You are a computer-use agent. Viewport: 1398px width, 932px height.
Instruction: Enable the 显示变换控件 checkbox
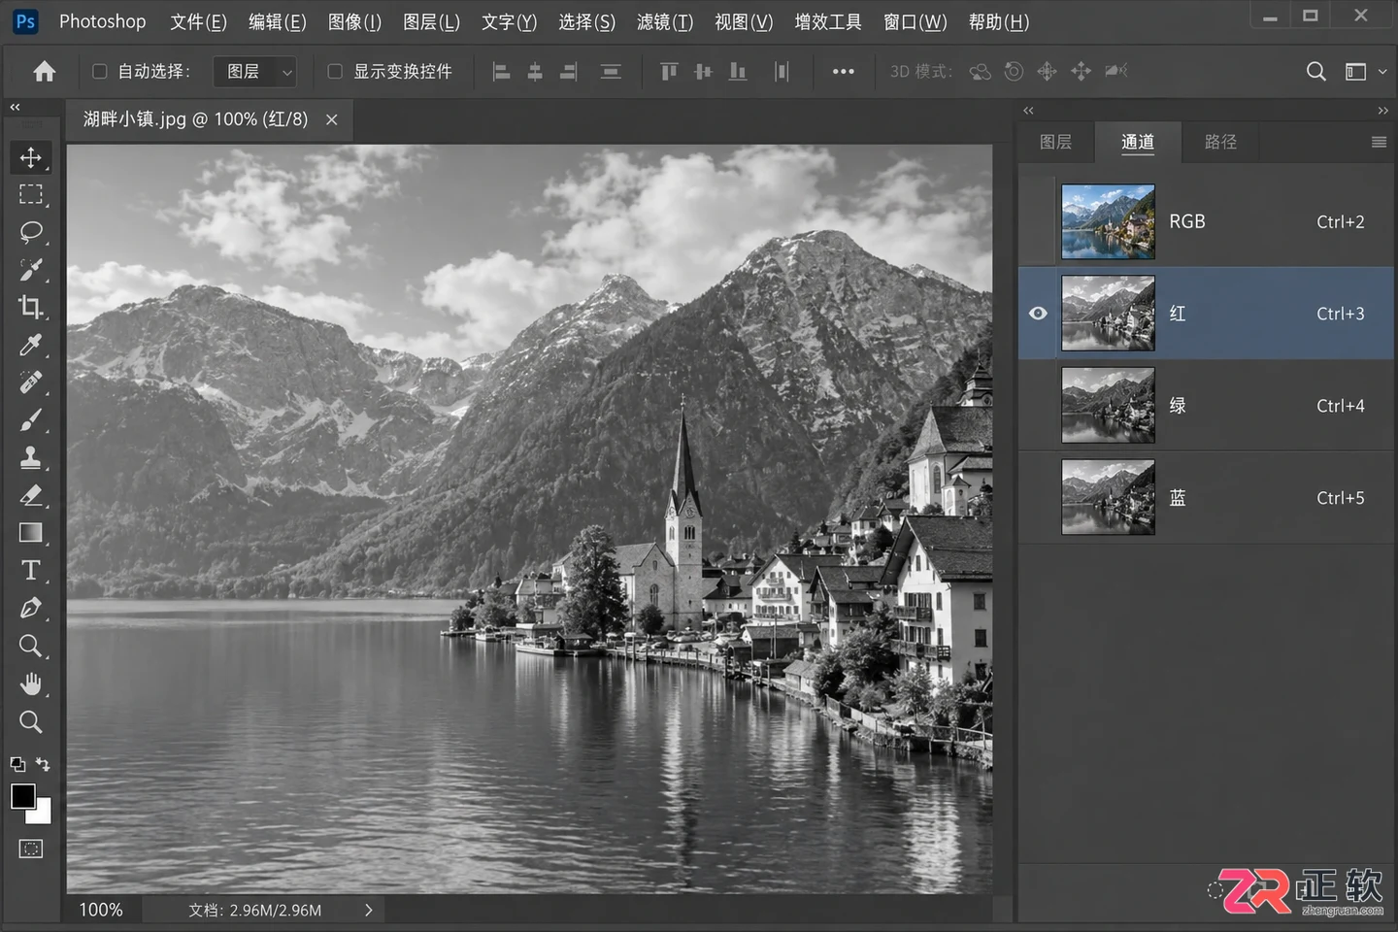pos(335,71)
